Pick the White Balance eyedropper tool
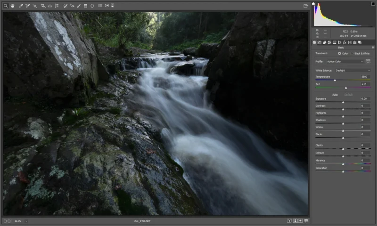Screen dimensions: 377x226 pyautogui.click(x=21, y=6)
